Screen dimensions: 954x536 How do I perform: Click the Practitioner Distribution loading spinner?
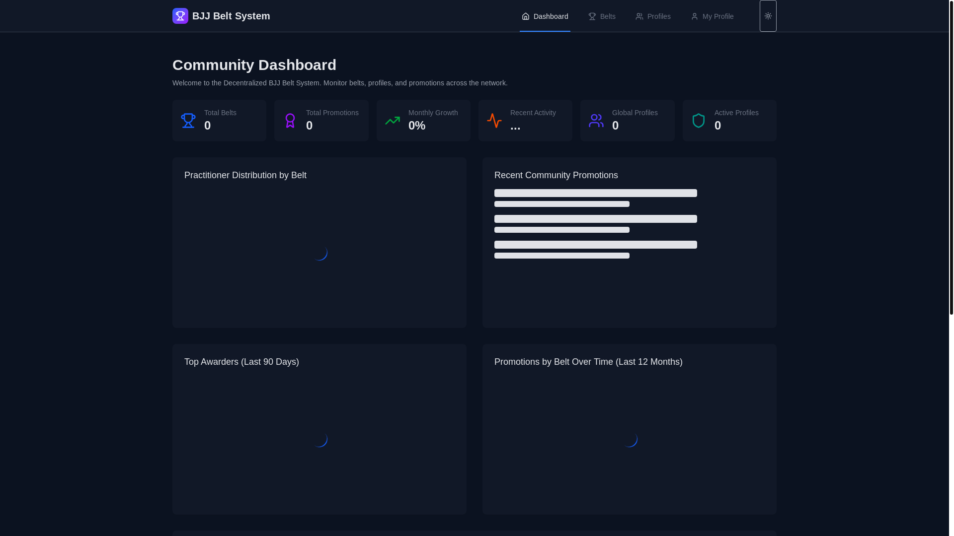click(x=319, y=253)
